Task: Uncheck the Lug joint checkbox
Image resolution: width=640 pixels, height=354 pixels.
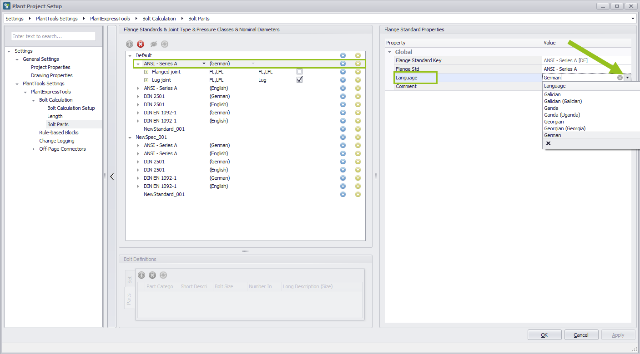Action: point(299,79)
